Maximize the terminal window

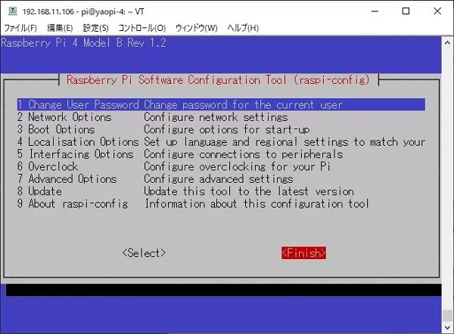coord(406,11)
